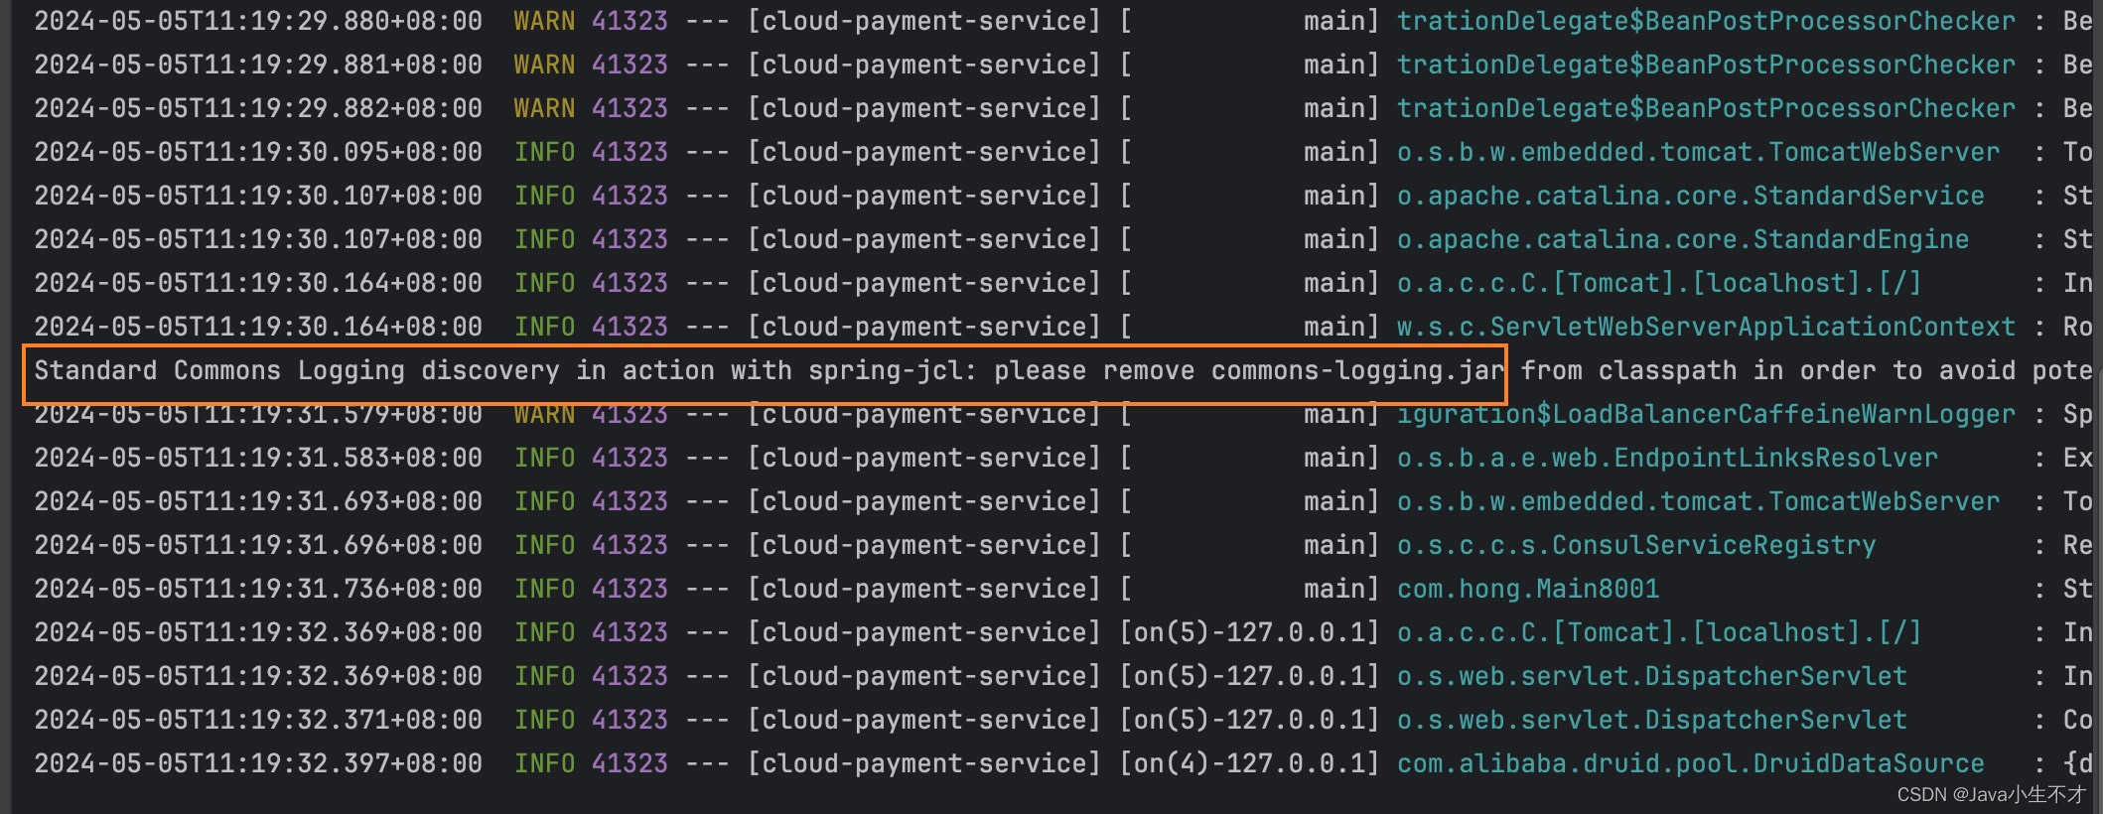Click o.s.b.a.e.web.EndpointLinksResolver logger name
Screen dimensions: 2103x814
click(1667, 458)
